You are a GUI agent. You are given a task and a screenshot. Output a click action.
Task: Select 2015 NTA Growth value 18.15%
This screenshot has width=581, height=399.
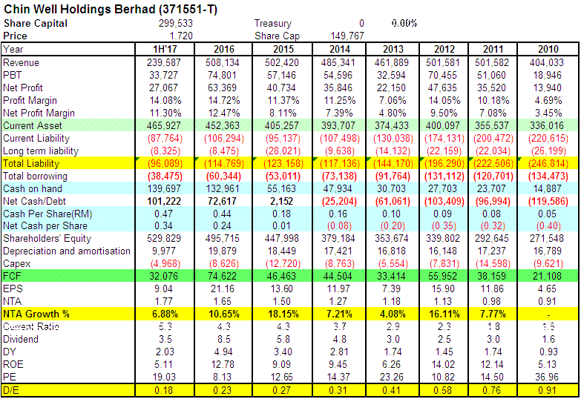coord(283,314)
